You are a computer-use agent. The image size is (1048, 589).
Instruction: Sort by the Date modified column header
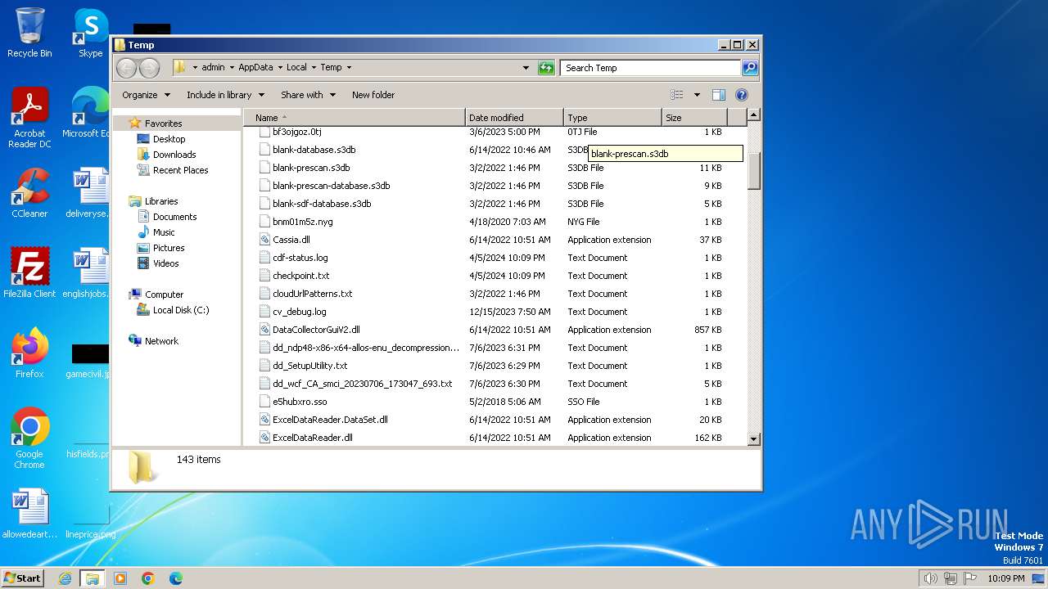(x=514, y=118)
